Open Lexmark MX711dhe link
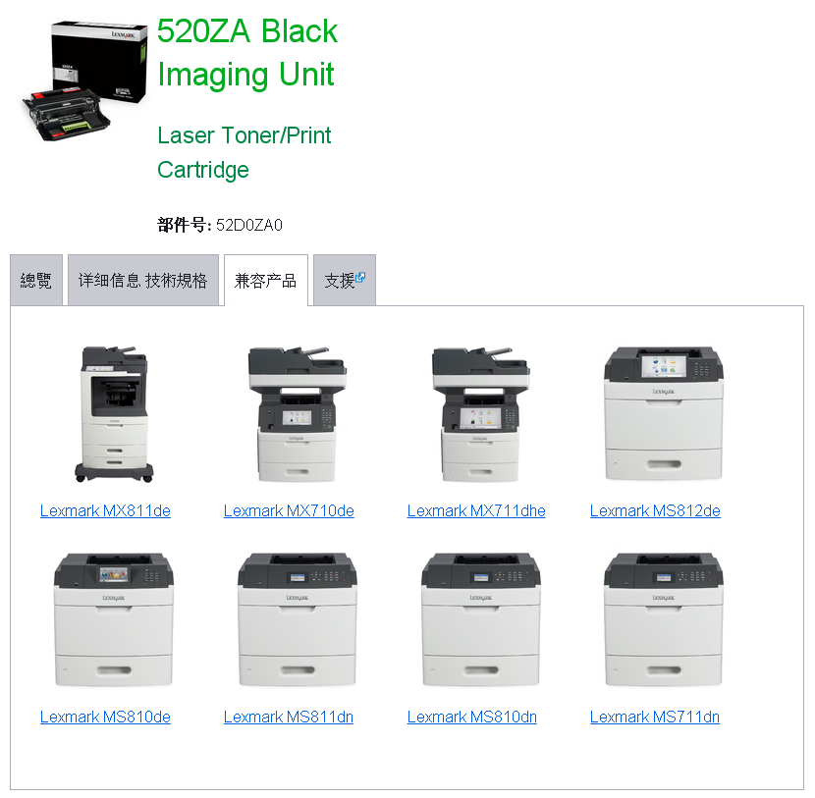This screenshot has height=798, width=815. pyautogui.click(x=476, y=510)
